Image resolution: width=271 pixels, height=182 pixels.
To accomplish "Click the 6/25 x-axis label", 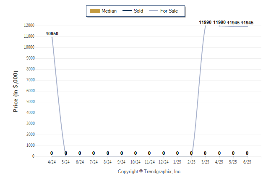I will pos(247,162).
